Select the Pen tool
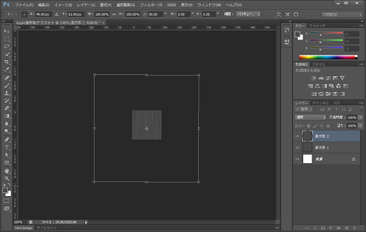 (x=7, y=139)
